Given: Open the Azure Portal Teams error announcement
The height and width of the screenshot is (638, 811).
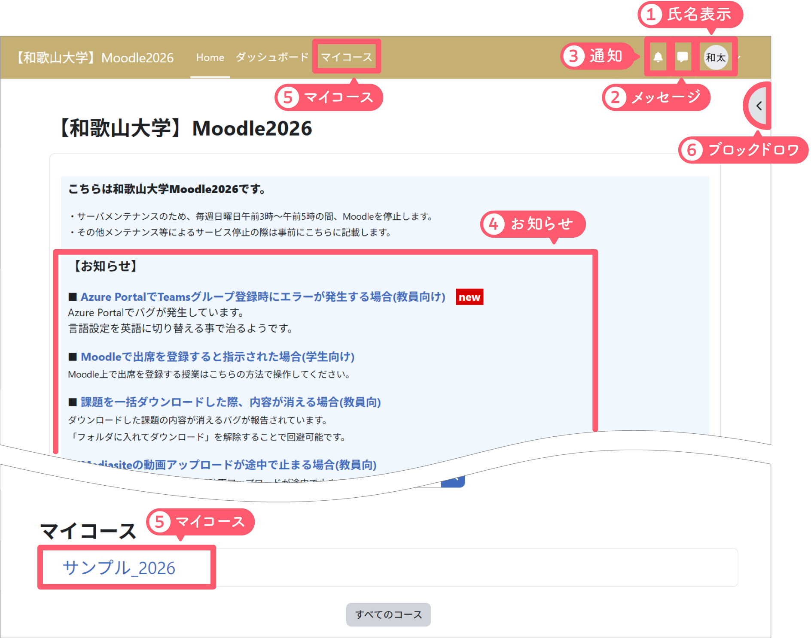Looking at the screenshot, I should click(x=262, y=297).
